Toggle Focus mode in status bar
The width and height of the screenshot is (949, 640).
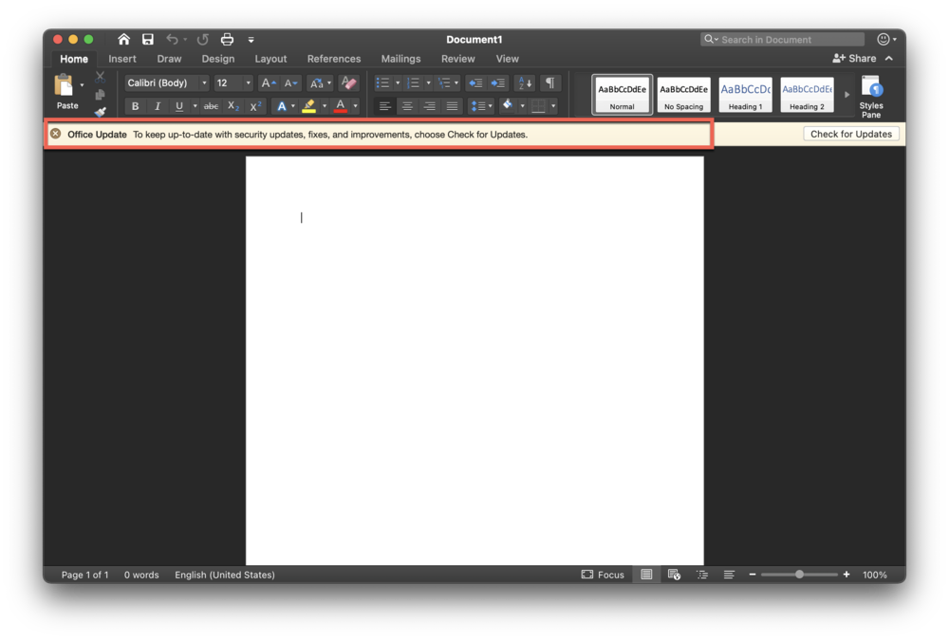(603, 575)
